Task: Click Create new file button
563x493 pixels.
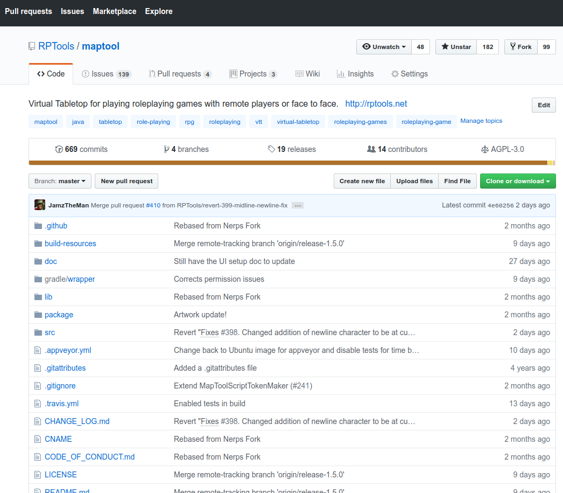Action: tap(362, 181)
